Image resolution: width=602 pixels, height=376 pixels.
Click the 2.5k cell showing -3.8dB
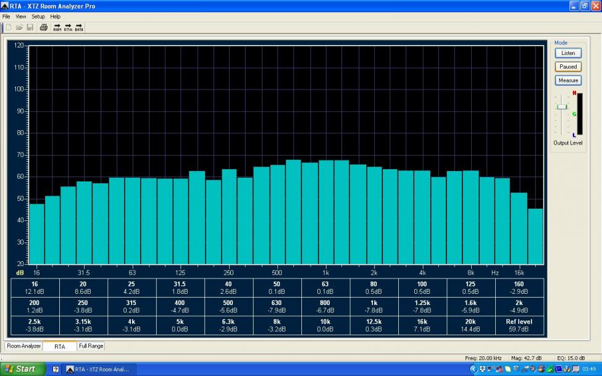tap(35, 325)
